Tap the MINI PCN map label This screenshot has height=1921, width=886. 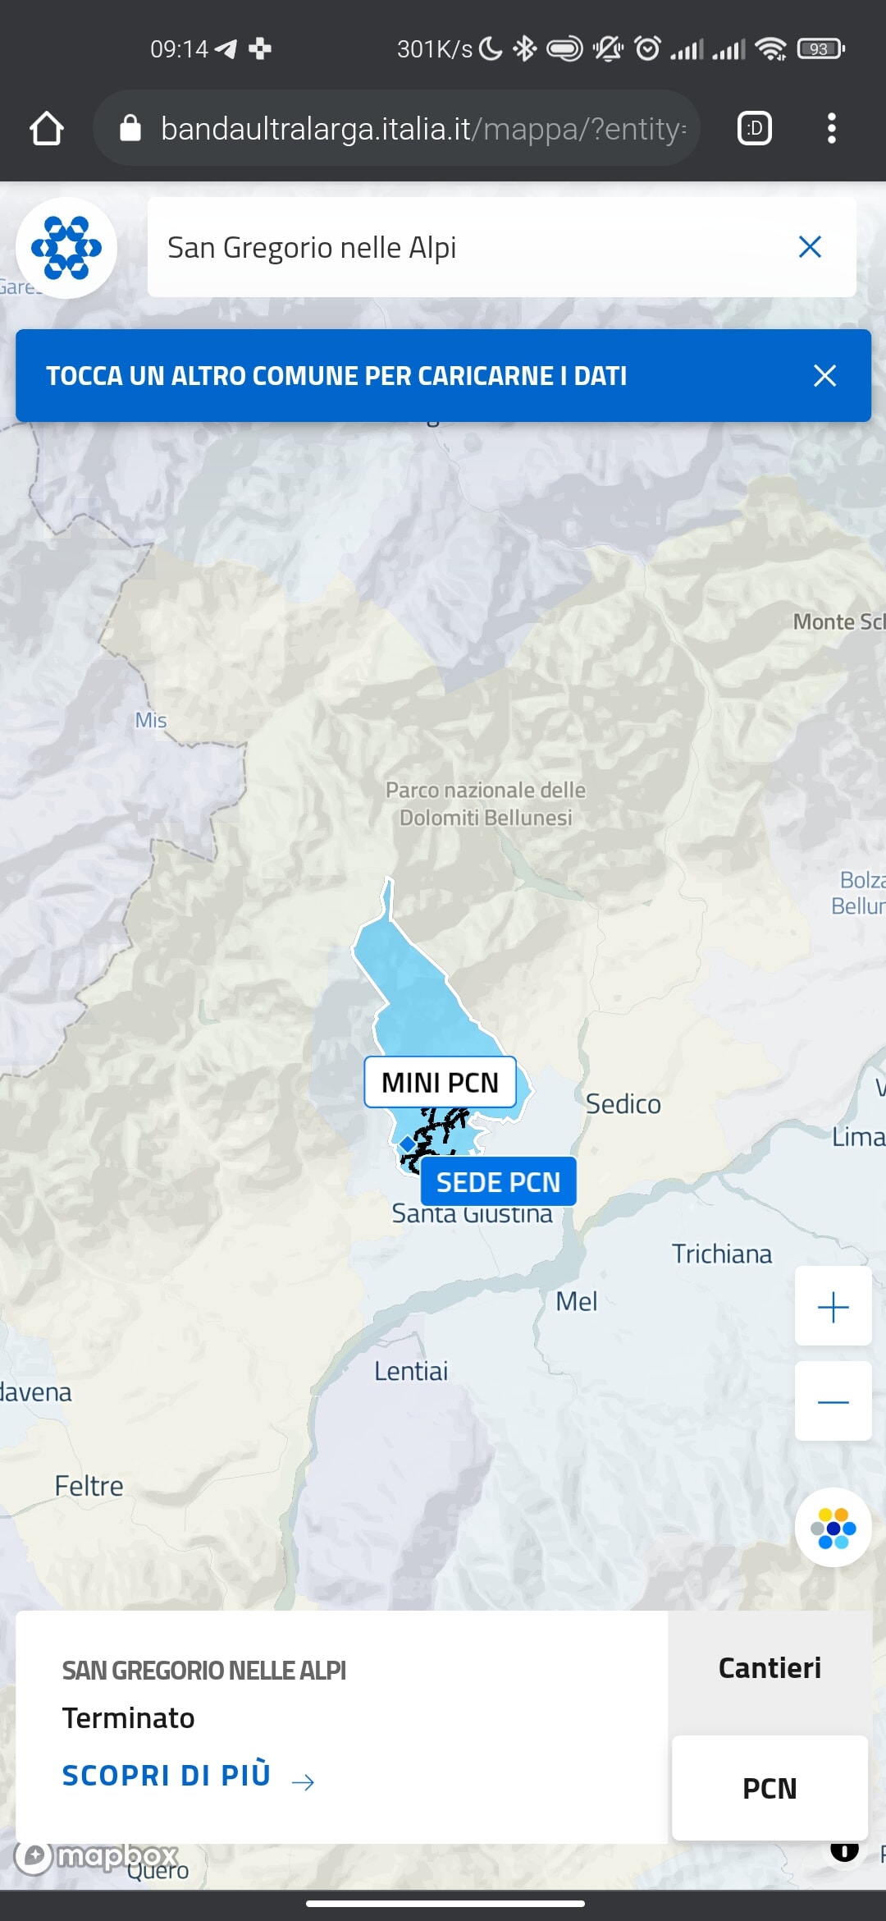click(441, 1082)
